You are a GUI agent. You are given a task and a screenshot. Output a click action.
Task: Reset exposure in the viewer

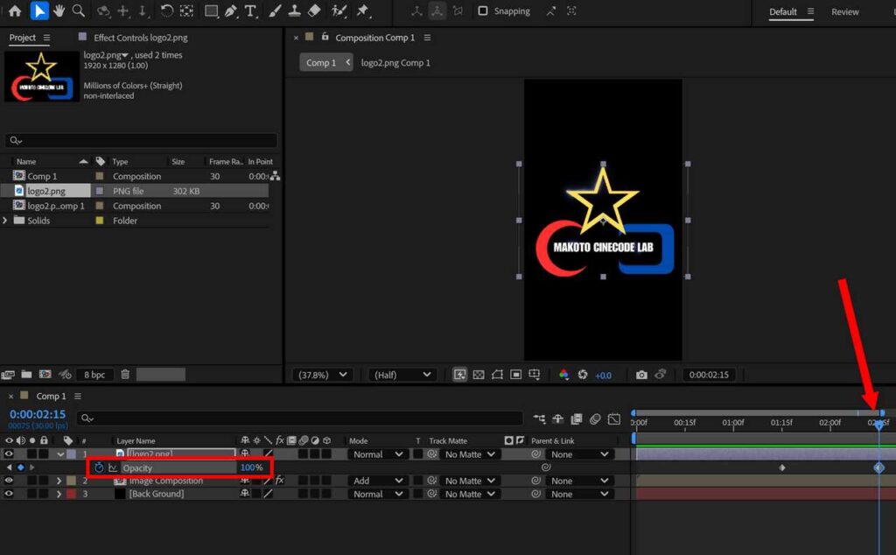pos(582,375)
